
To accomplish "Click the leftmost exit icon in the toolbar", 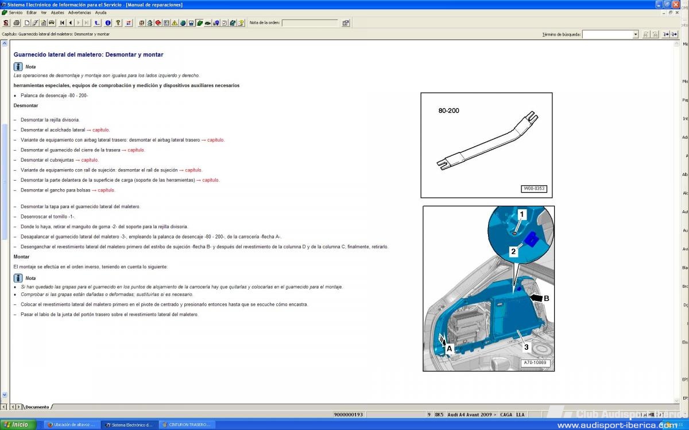I will tap(6, 23).
